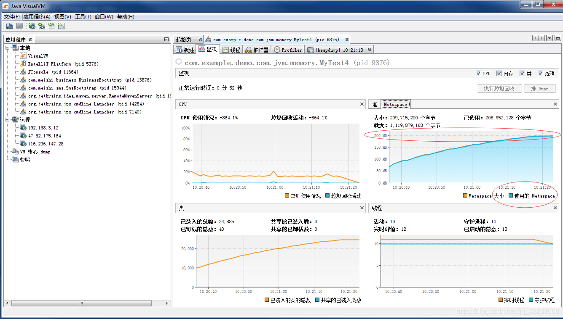
Task: Close the 线程 chart panel
Action: click(x=555, y=208)
